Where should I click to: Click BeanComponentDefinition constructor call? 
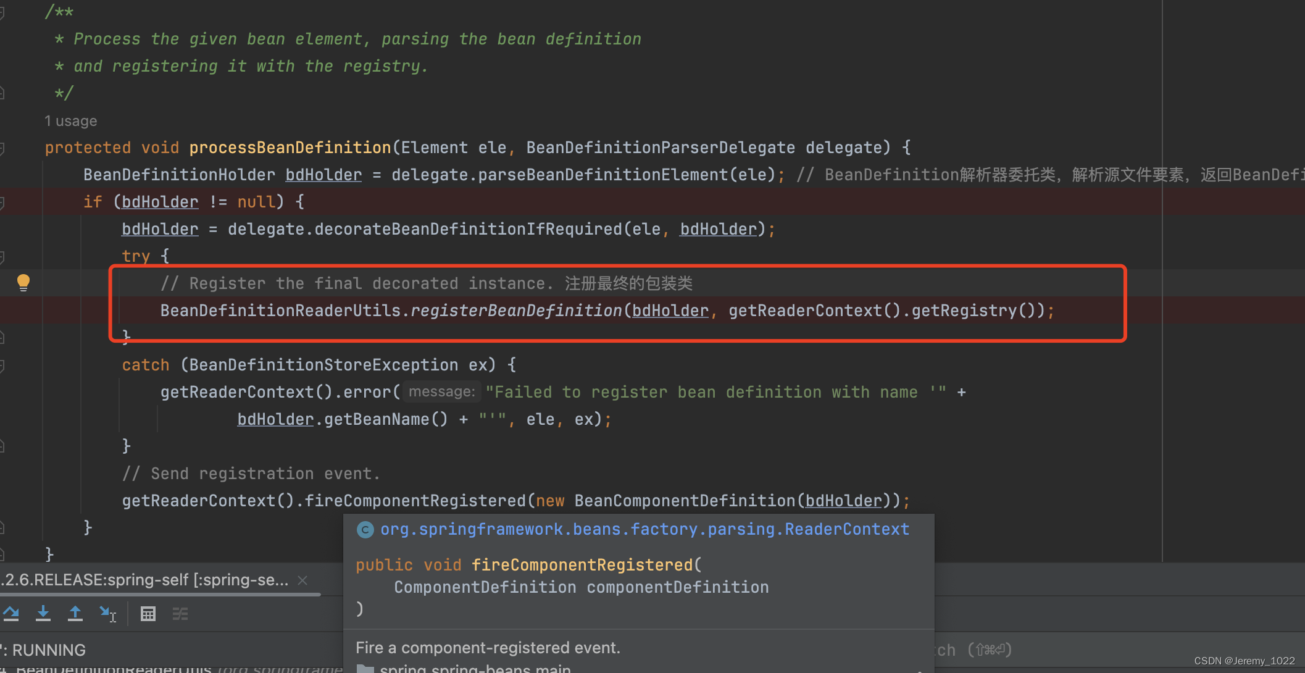click(x=685, y=501)
